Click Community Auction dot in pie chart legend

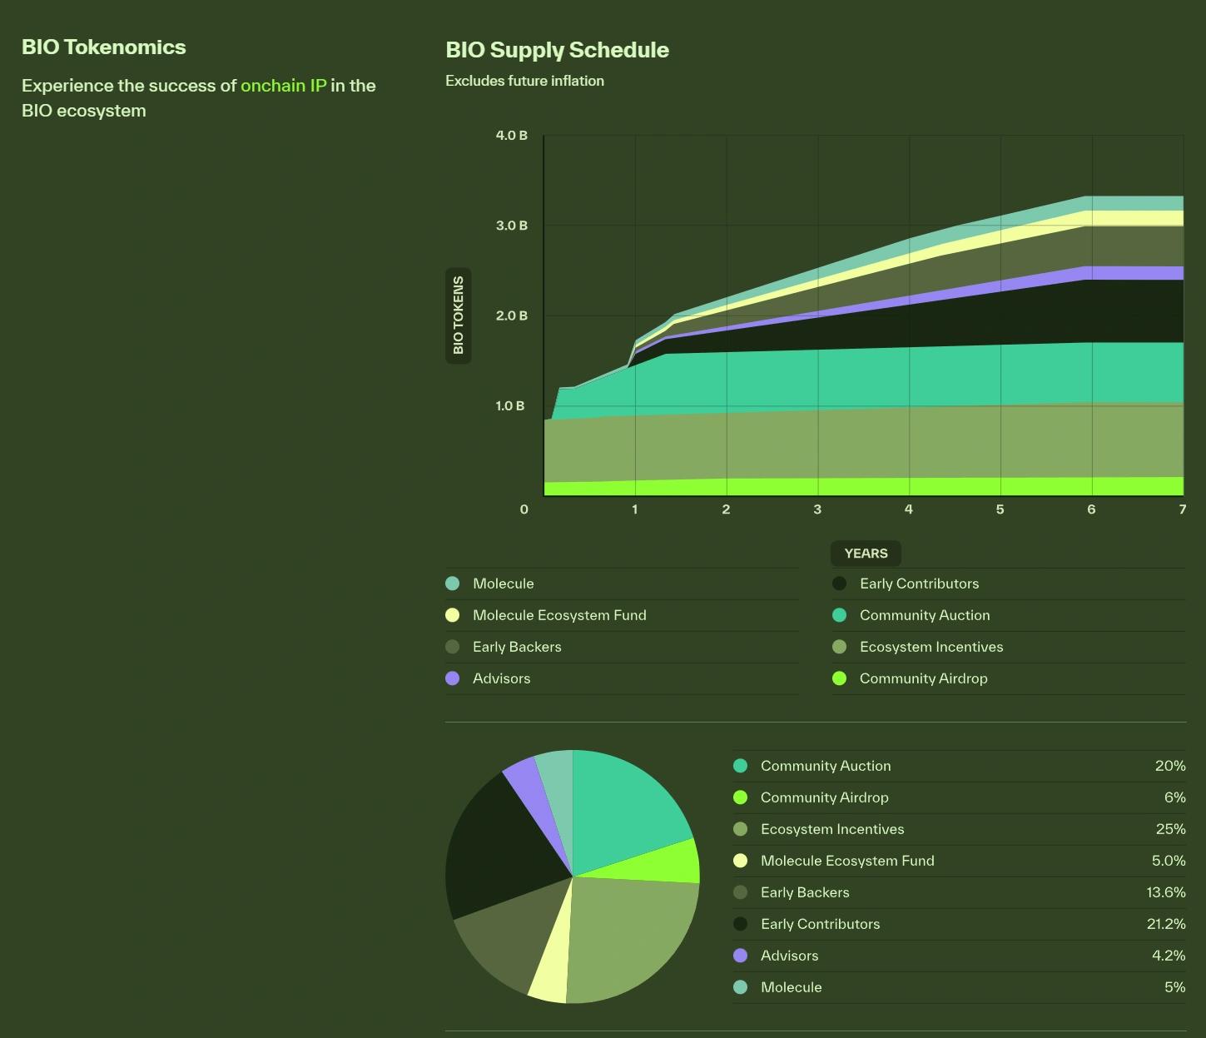740,766
